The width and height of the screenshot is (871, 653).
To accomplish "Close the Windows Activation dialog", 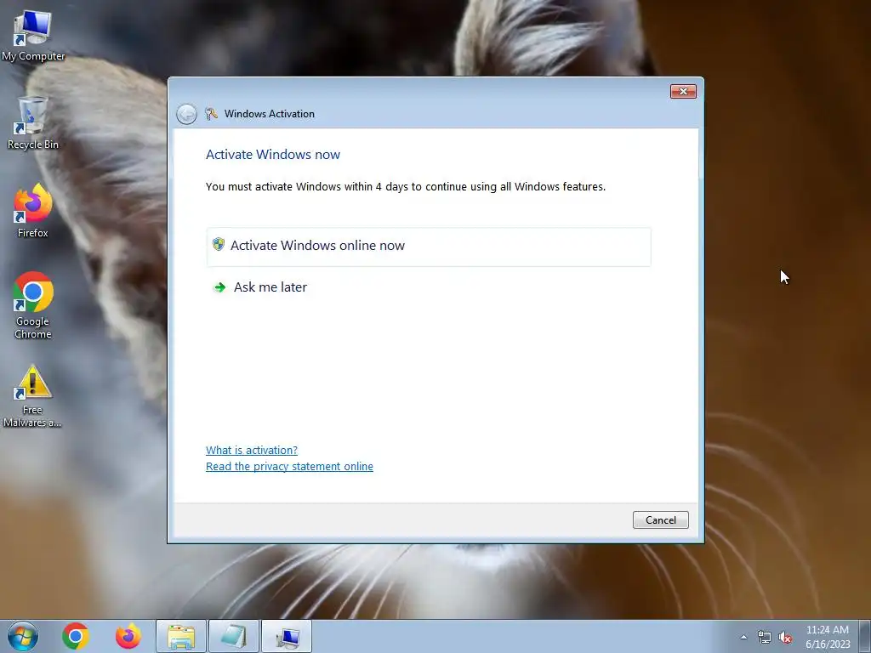I will point(683,91).
